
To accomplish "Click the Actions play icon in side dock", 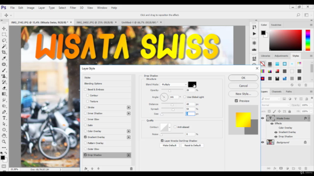I will (x=254, y=34).
